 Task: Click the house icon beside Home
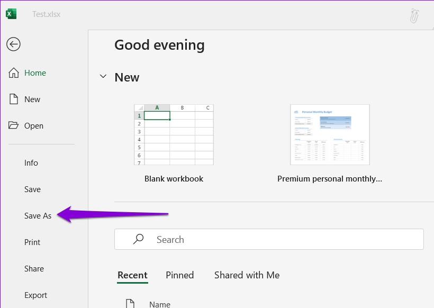point(14,73)
